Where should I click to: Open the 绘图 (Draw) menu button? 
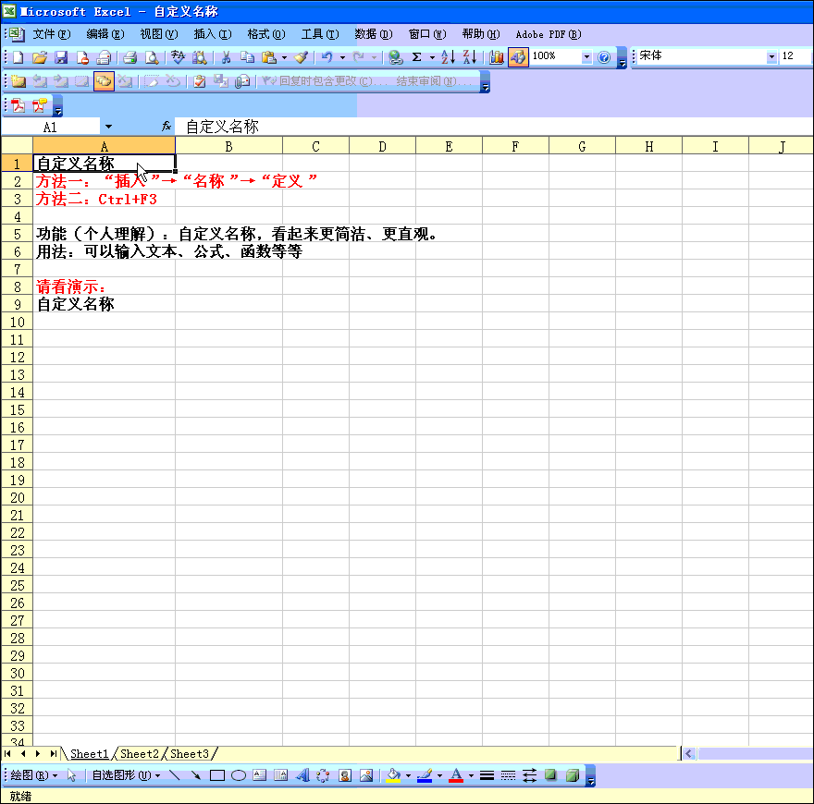click(x=33, y=776)
